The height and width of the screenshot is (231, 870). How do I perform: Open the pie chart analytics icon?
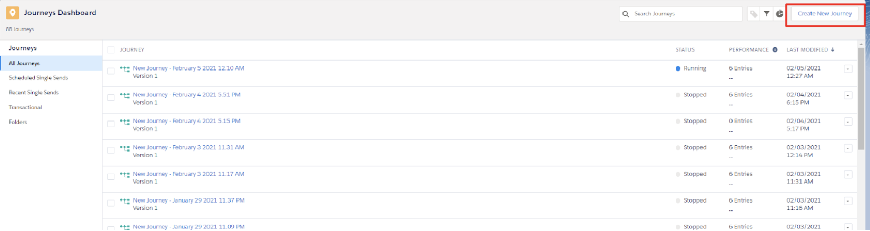(x=779, y=14)
